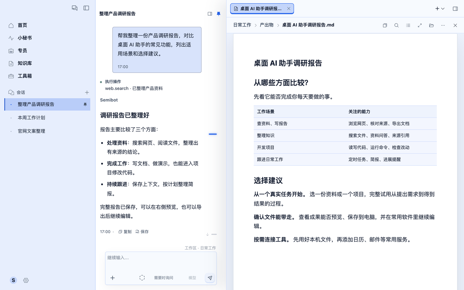
Task: Copy document content icon in file toolbar
Action: [x=385, y=25]
